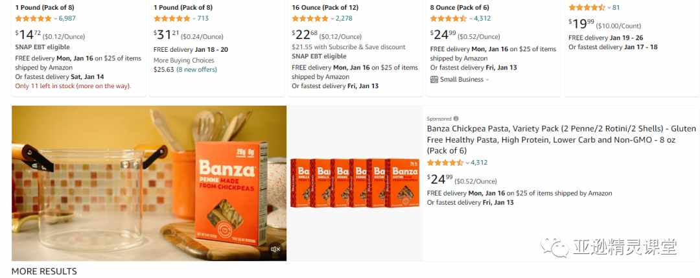The image size is (700, 278).
Task: Click the $31.21 price
Action: click(166, 35)
